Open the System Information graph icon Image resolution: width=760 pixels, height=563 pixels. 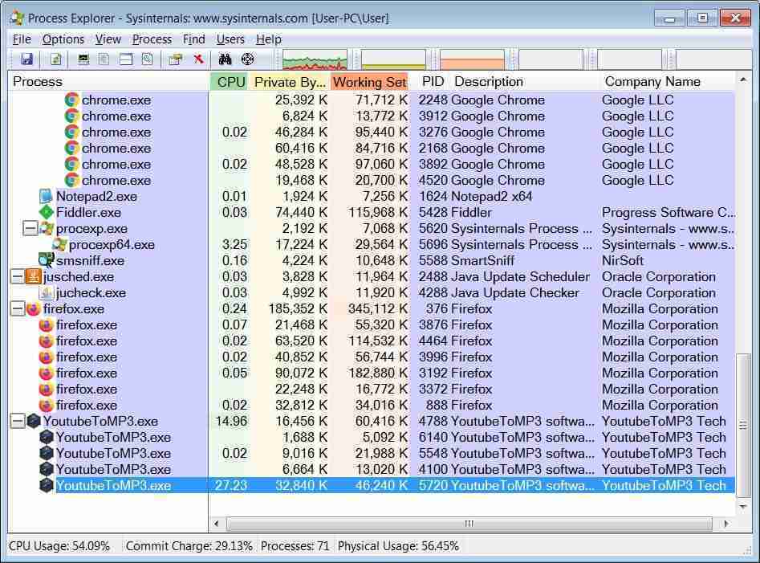tap(83, 59)
